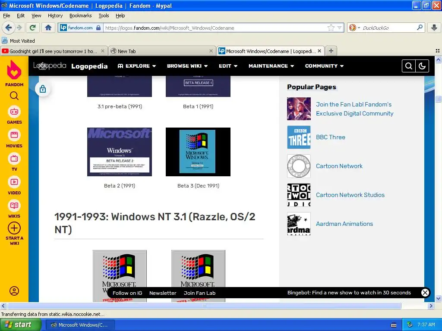Bookmark this page with the star icon
The width and height of the screenshot is (442, 331).
(331, 28)
